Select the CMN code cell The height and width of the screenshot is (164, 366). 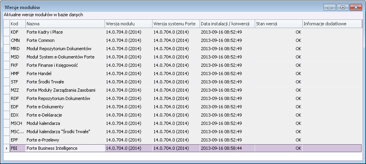(18, 40)
